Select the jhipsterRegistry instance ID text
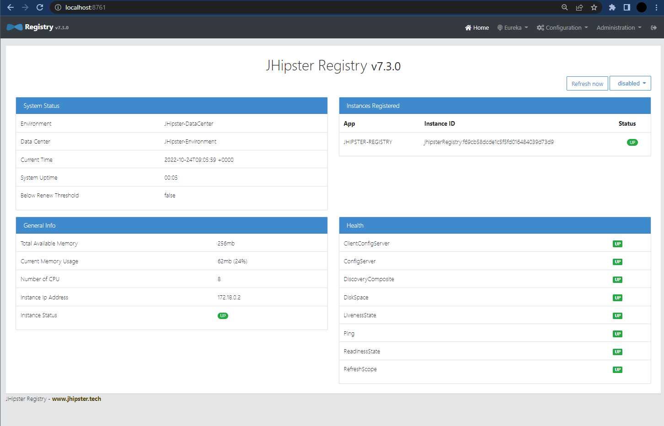This screenshot has width=664, height=426. coord(489,142)
